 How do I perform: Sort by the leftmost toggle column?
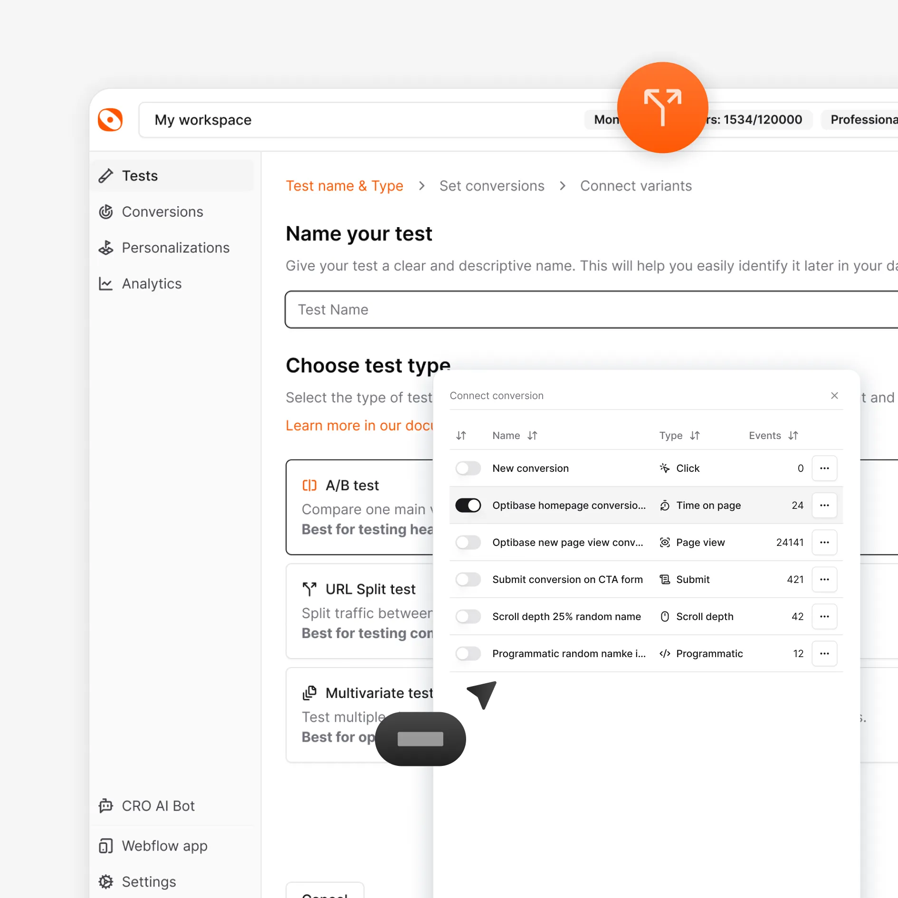[461, 436]
